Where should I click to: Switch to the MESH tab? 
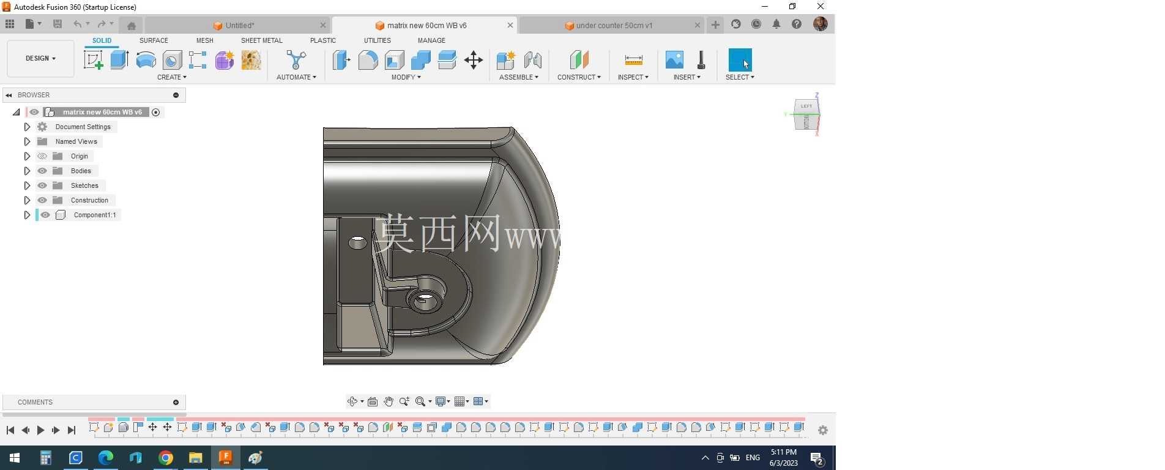coord(205,40)
